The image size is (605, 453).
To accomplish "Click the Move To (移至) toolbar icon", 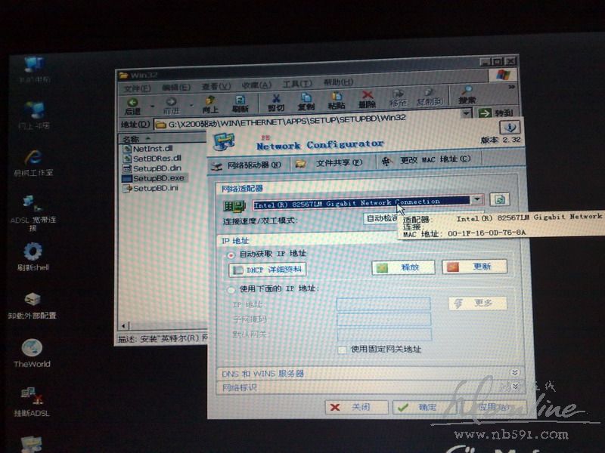I will tap(398, 98).
